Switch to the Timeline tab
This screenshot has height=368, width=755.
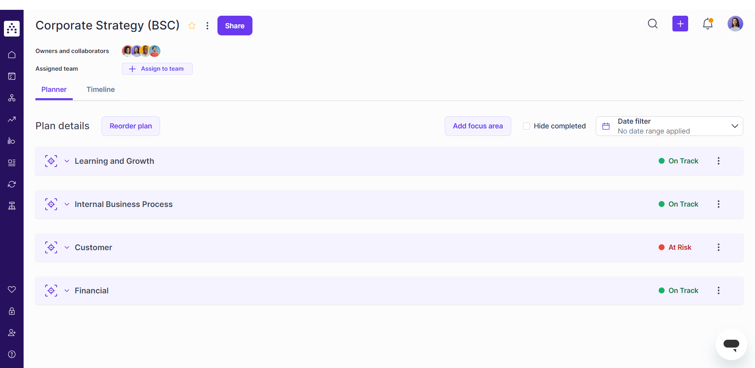point(101,90)
